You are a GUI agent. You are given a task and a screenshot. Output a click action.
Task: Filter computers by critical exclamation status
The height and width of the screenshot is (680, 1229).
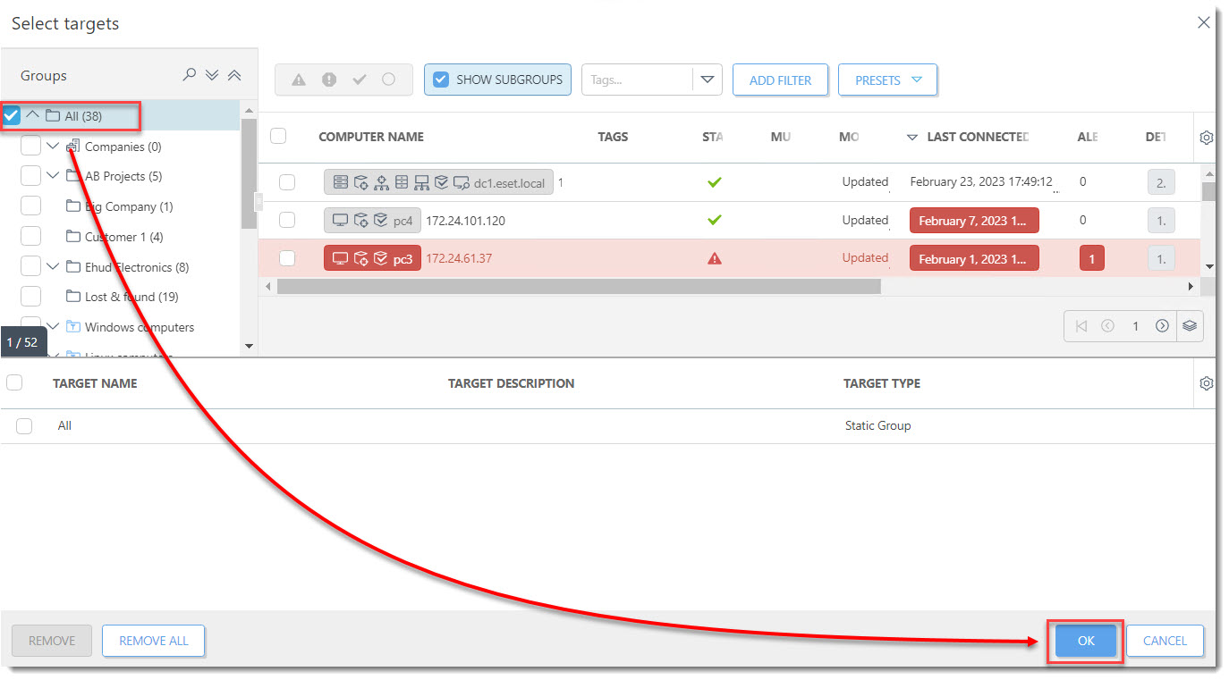(329, 80)
